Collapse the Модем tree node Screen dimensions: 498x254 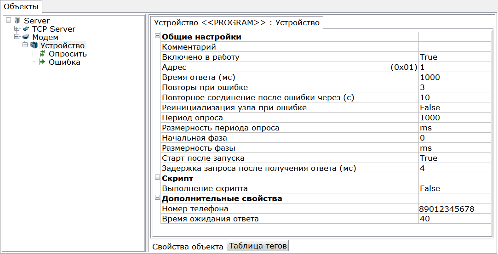[x=17, y=37]
